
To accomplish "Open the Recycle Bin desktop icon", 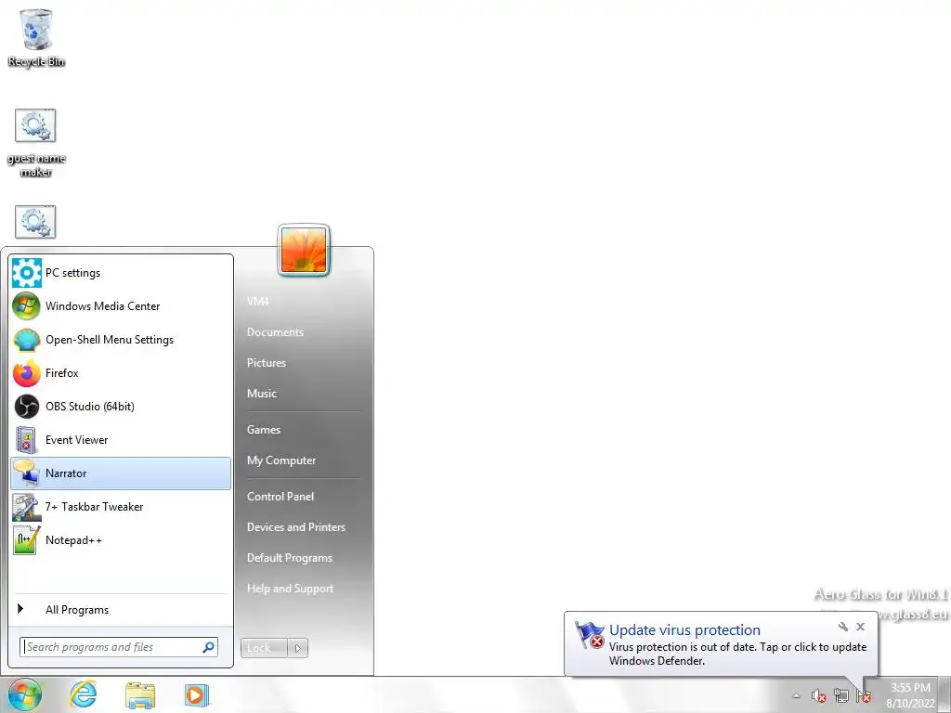I will point(36,37).
